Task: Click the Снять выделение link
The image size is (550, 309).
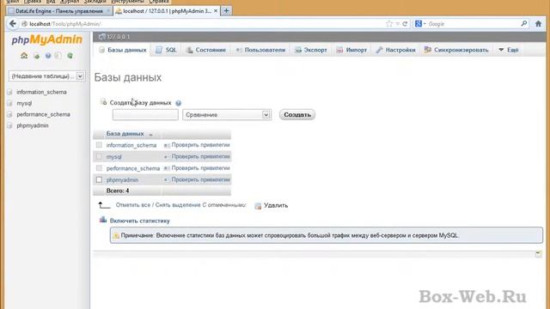Action: [178, 205]
